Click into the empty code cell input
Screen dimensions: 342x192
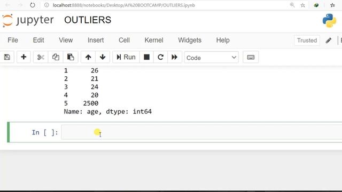click(201, 132)
